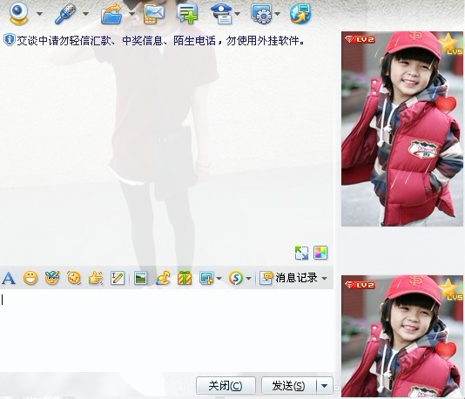
Task: Open the send button options dropdown arrow
Action: pos(325,386)
